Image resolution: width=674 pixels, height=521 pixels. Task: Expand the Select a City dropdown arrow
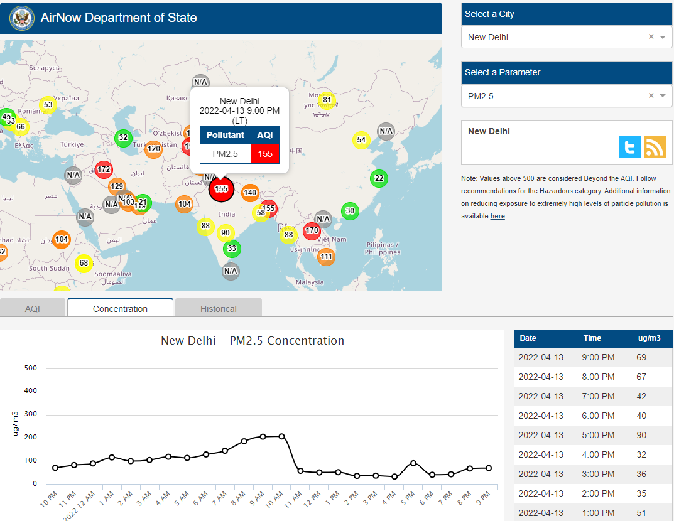pyautogui.click(x=663, y=37)
